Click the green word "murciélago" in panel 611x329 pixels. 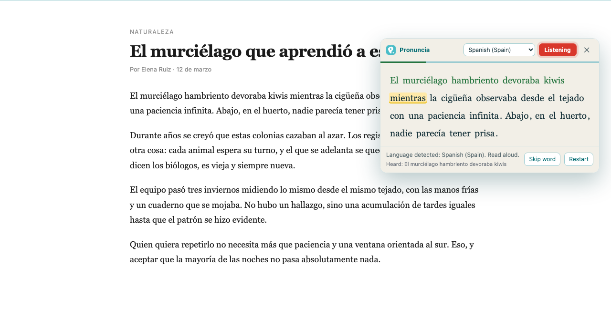pos(425,81)
